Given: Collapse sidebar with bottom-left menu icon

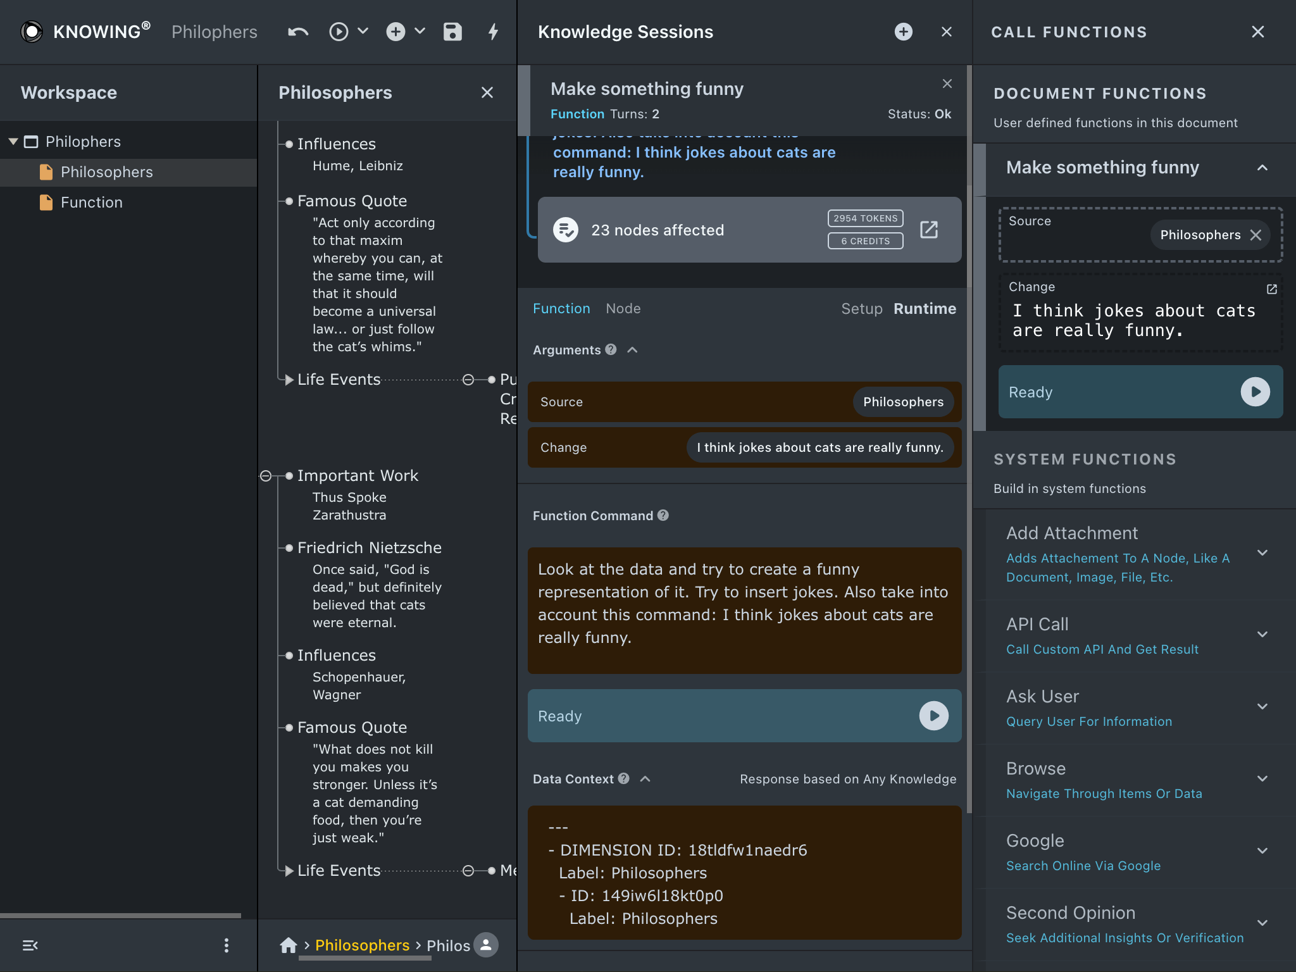Looking at the screenshot, I should (x=30, y=945).
